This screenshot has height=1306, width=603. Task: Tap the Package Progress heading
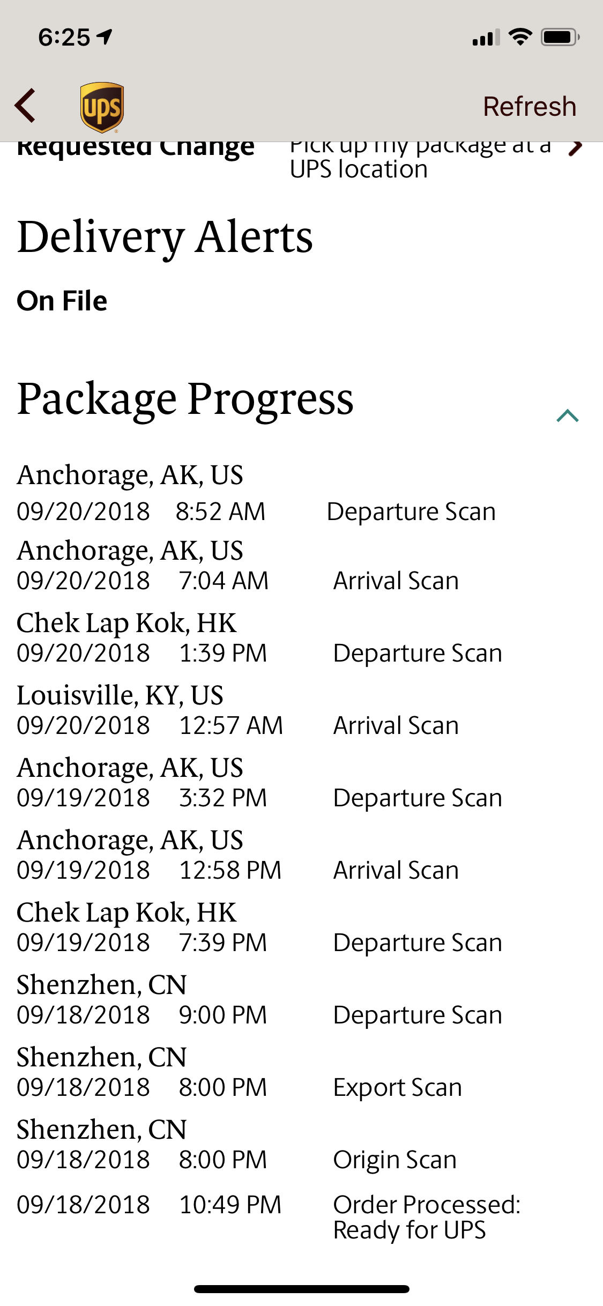(x=185, y=399)
